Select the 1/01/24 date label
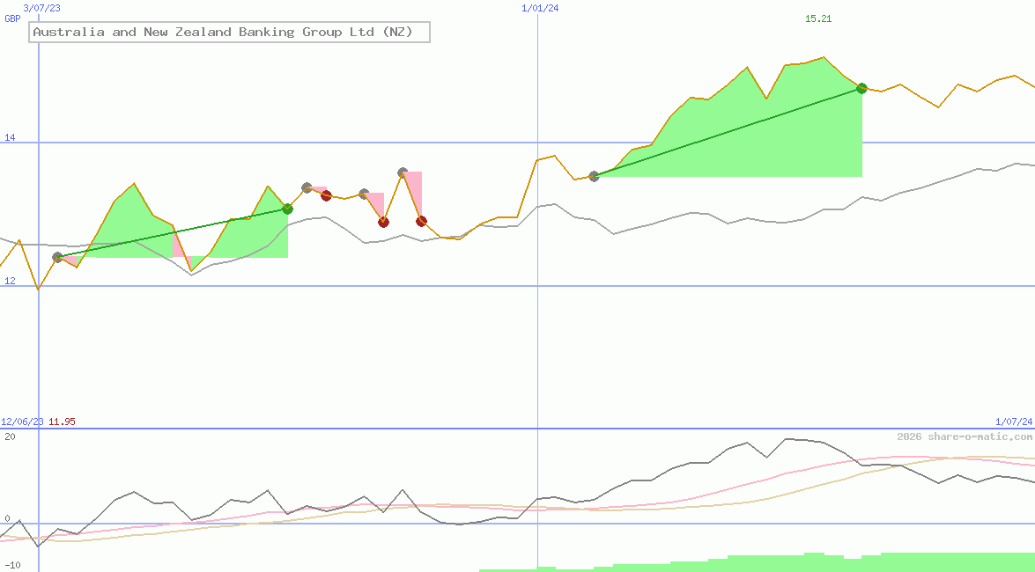 click(x=540, y=8)
